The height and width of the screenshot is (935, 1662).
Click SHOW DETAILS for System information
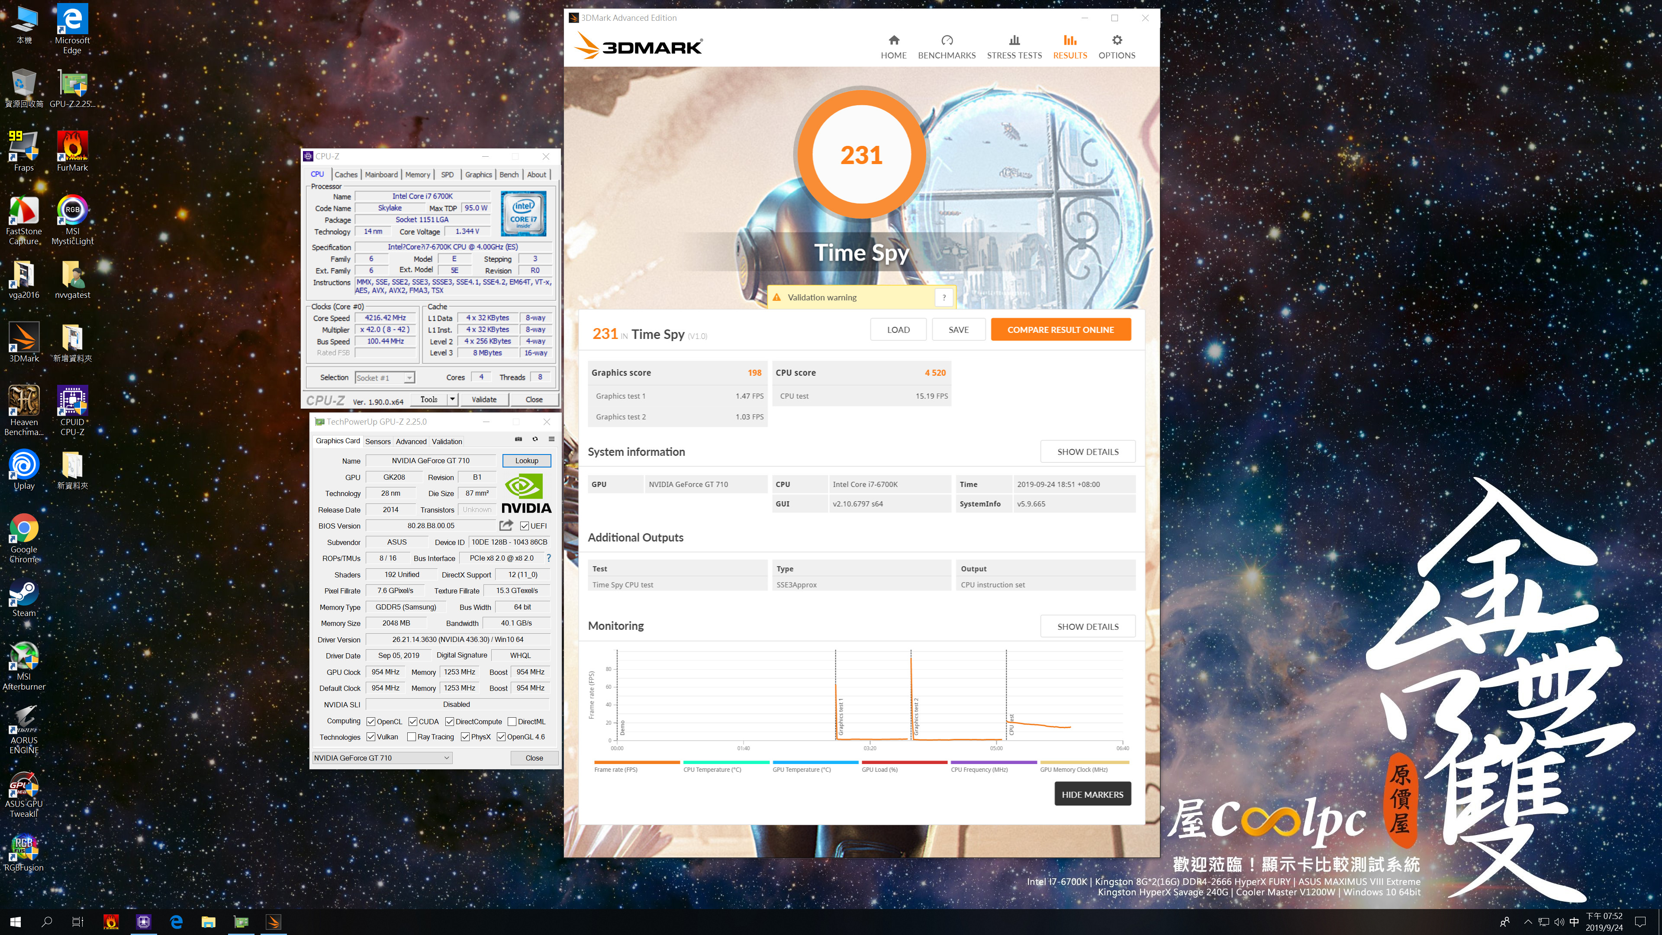pyautogui.click(x=1088, y=451)
